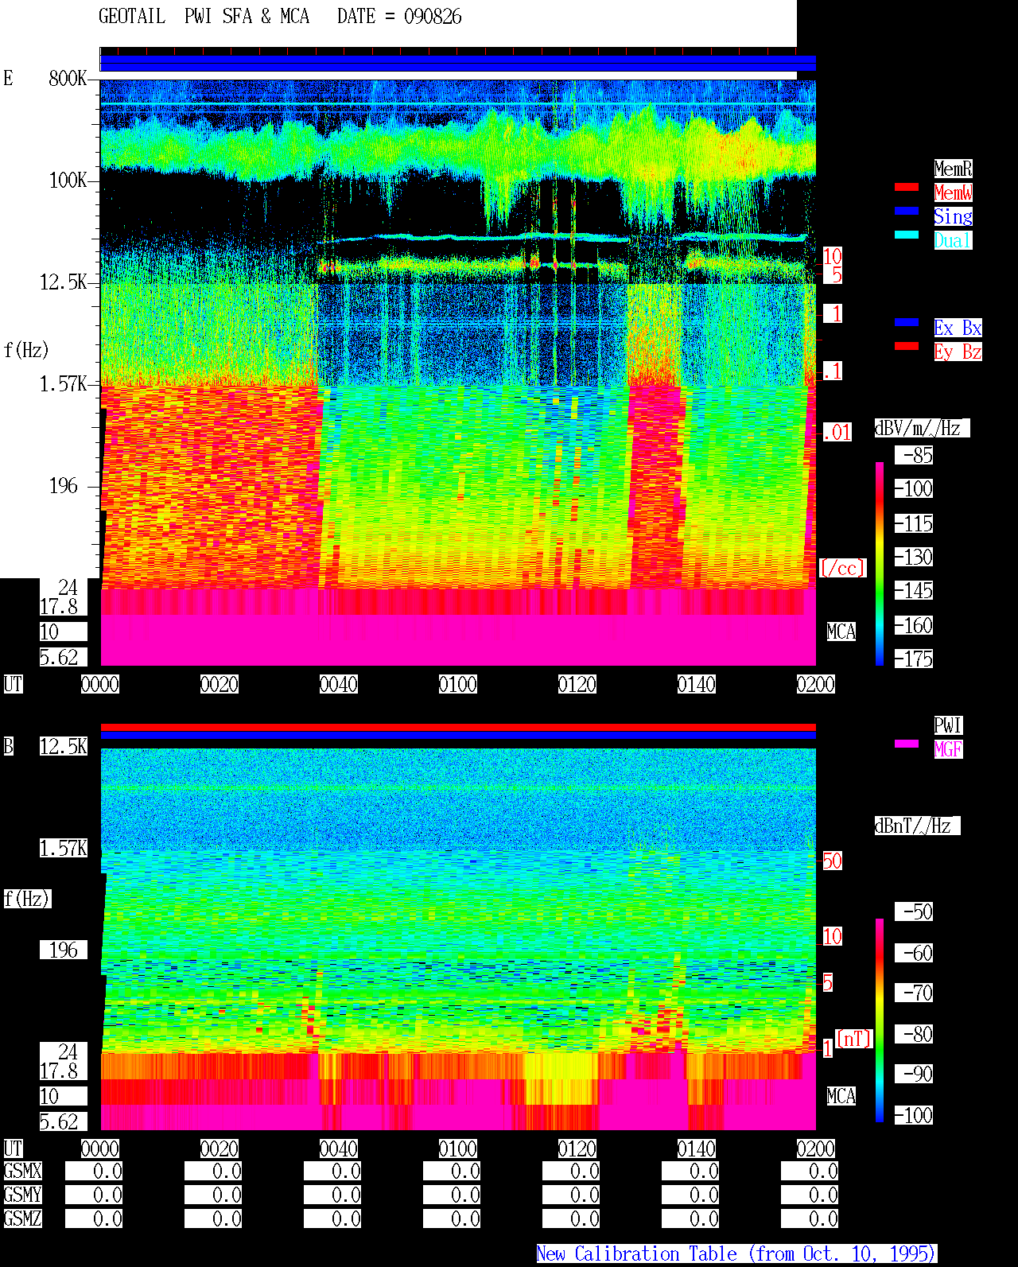The image size is (1018, 1267).
Task: Click the red PWI bar above the B spectrogram
Action: coord(458,727)
